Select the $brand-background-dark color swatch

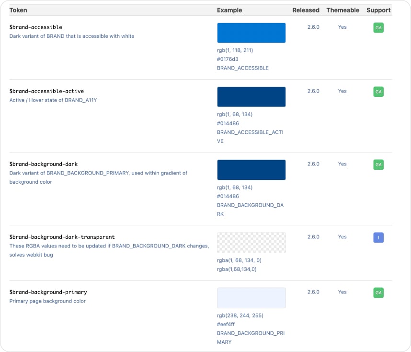[251, 170]
